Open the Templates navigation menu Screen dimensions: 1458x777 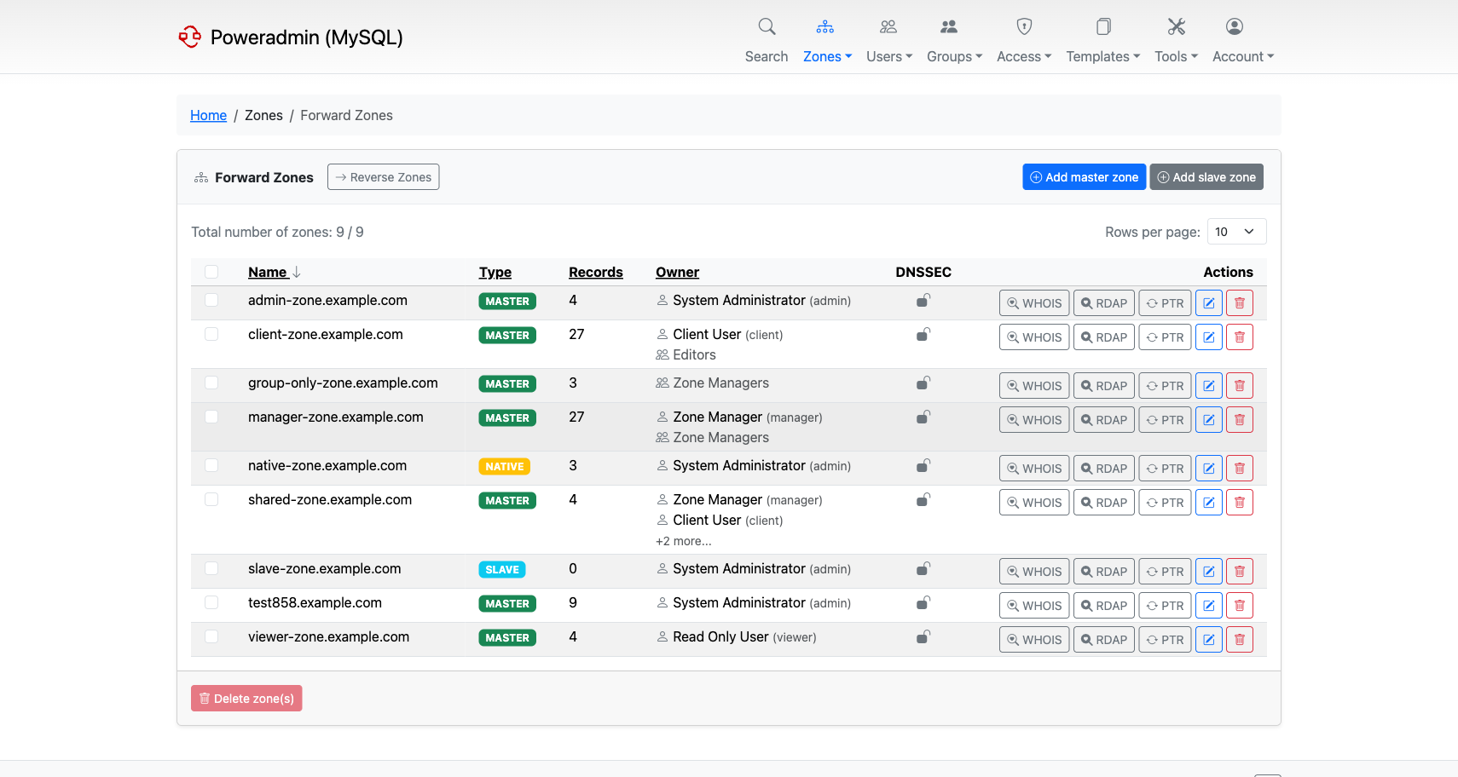point(1102,40)
